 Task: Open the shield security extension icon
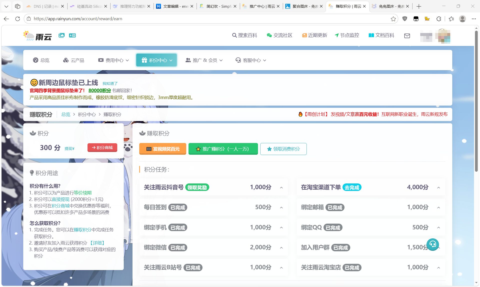[x=405, y=19]
